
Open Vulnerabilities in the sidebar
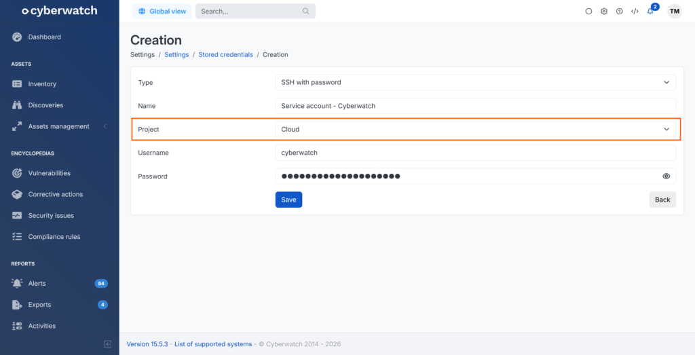(49, 173)
